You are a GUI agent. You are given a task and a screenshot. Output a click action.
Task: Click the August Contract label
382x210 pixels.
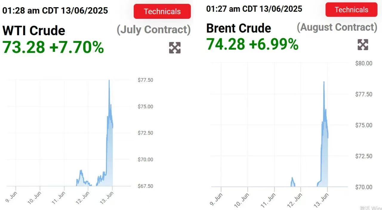coord(337,27)
